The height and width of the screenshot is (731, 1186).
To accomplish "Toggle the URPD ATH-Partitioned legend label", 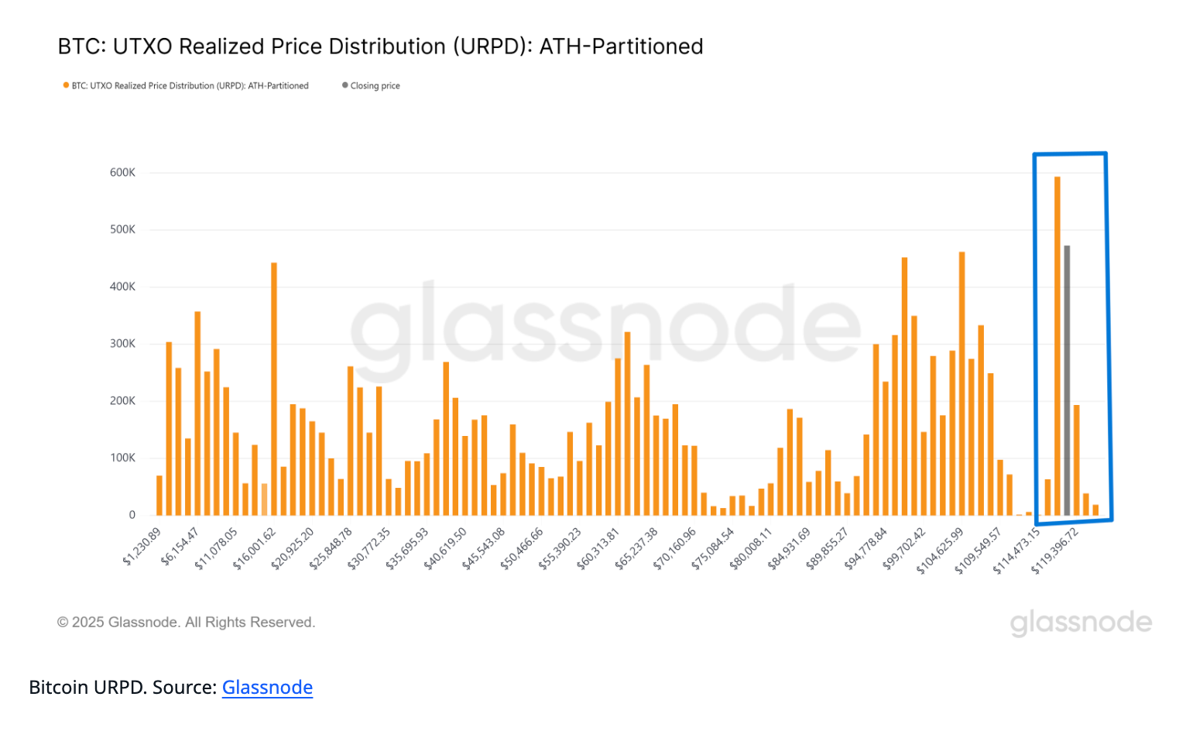I will click(190, 86).
